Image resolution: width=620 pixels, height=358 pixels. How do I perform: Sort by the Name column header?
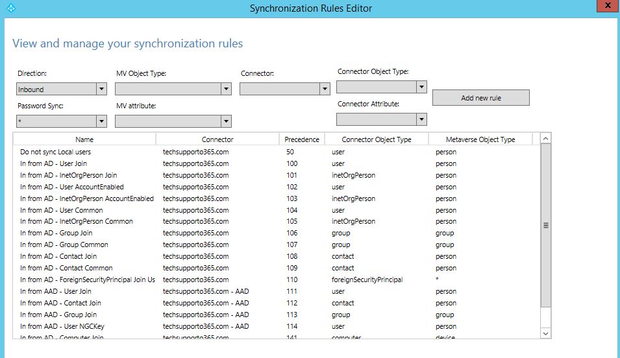pos(84,139)
